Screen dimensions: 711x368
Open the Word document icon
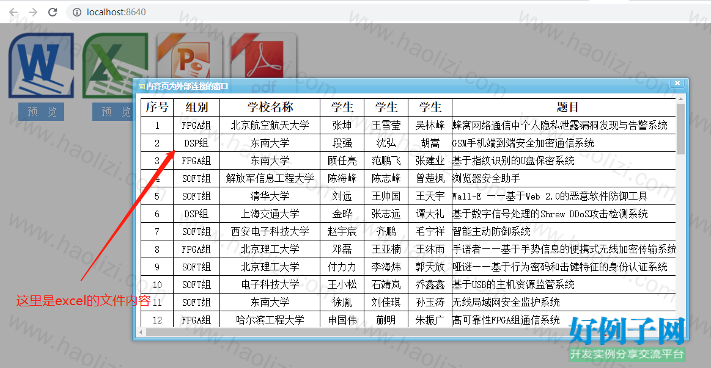(41, 65)
